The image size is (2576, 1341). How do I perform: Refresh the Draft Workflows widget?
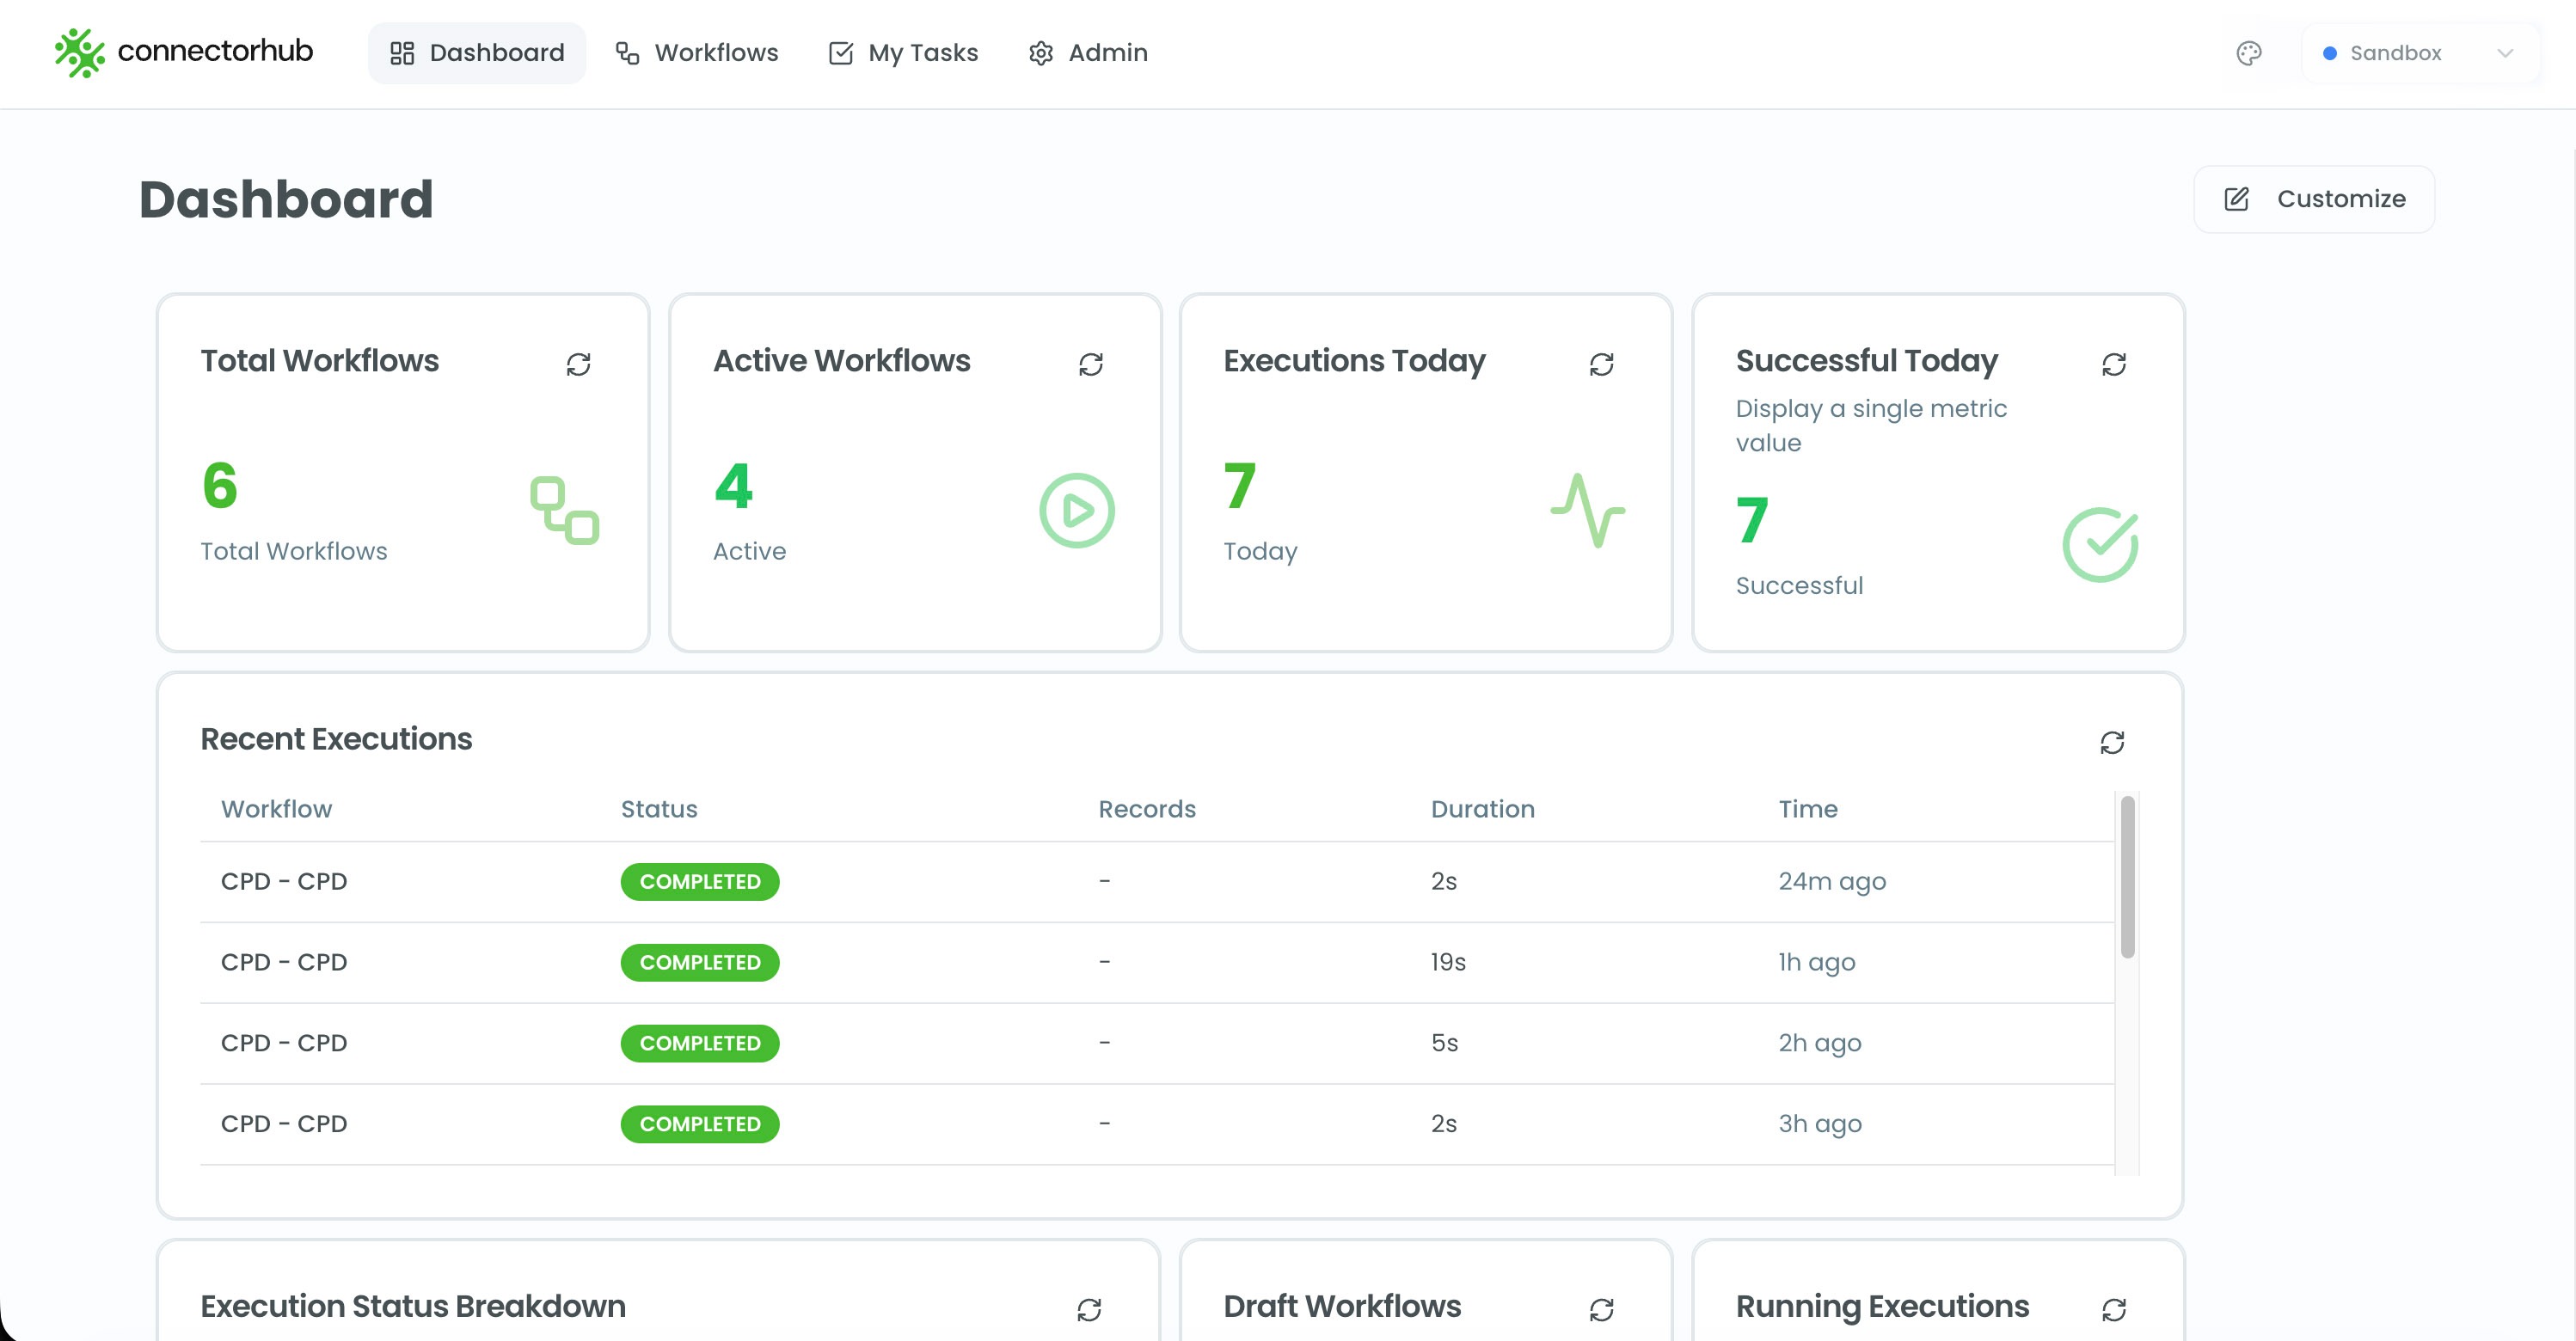click(1602, 1308)
